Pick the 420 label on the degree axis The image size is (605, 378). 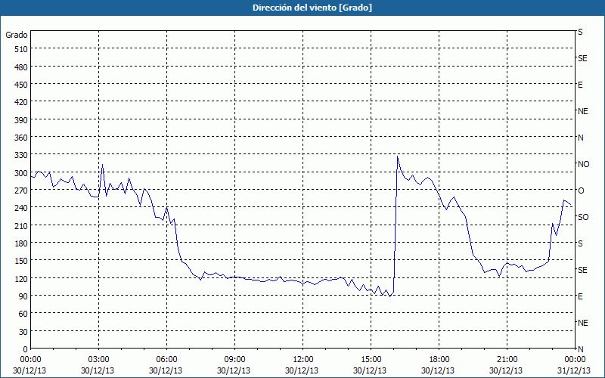coord(21,103)
